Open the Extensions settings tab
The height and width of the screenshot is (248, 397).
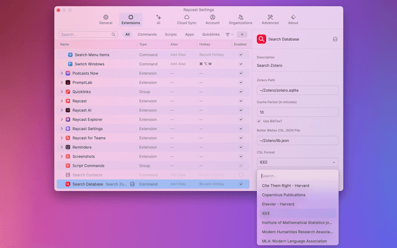[x=131, y=19]
